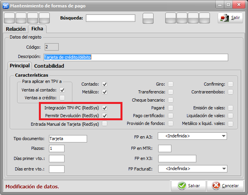Click the Características group label
The width and height of the screenshot is (248, 195).
tap(31, 75)
